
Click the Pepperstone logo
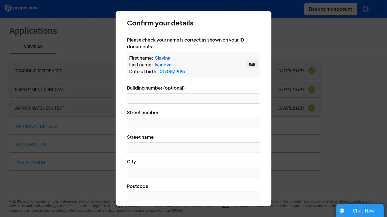click(22, 8)
